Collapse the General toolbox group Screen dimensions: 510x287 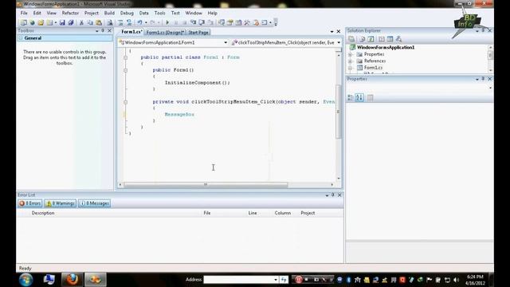point(21,38)
